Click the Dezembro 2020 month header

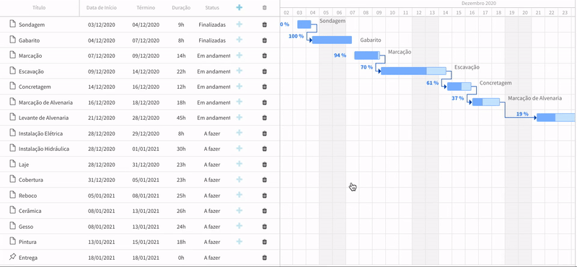click(479, 4)
